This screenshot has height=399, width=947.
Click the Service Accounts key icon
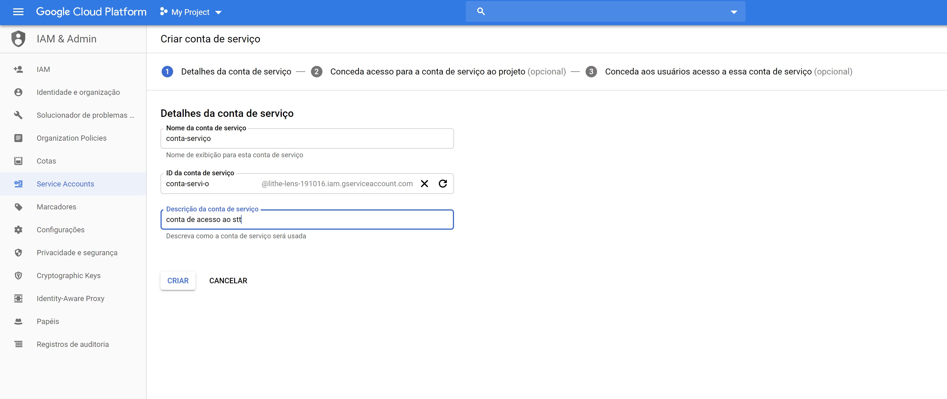point(18,184)
